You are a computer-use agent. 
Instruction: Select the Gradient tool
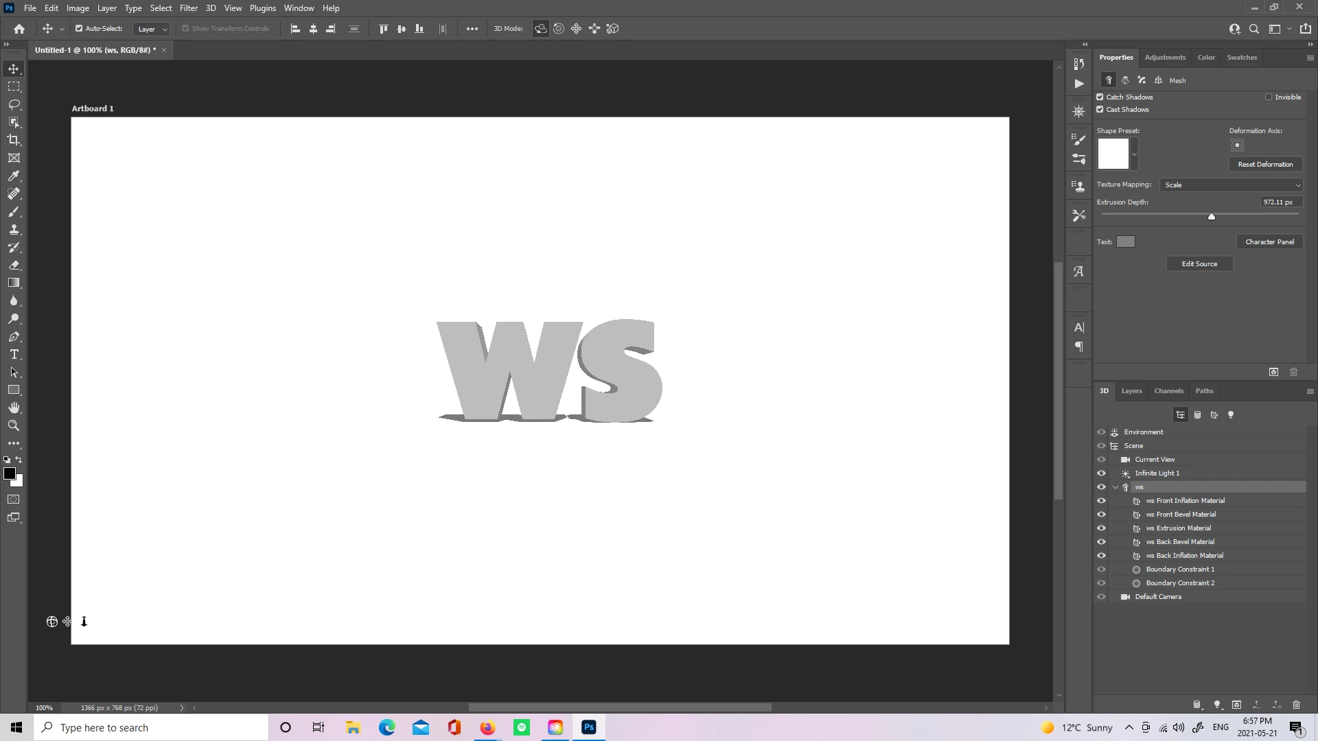click(14, 283)
